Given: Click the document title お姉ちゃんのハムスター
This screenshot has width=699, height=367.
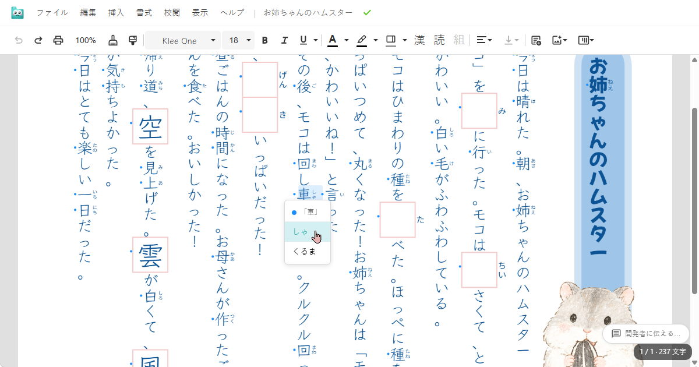Looking at the screenshot, I should coord(308,12).
